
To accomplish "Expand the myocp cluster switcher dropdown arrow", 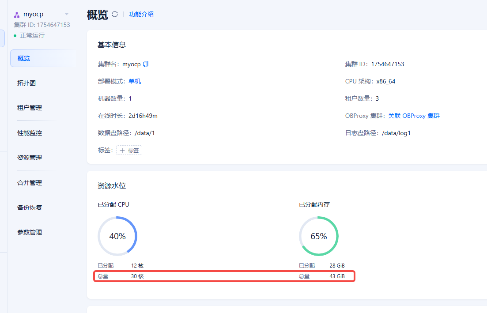I will pyautogui.click(x=67, y=14).
